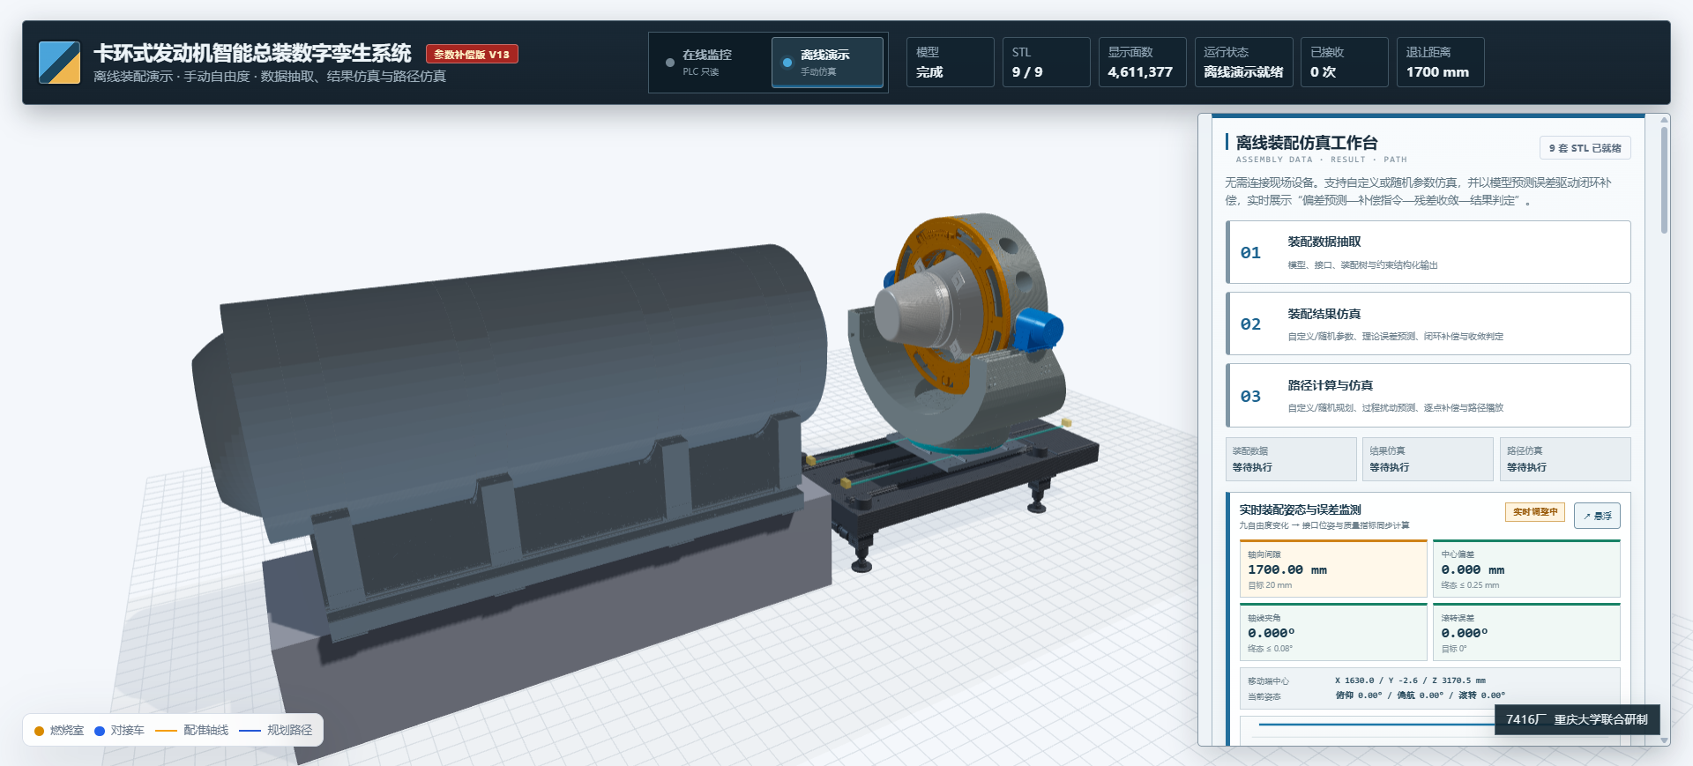Screen dimensions: 1693x766
Task: Click the 配准轴线 legend entry
Action: (191, 730)
